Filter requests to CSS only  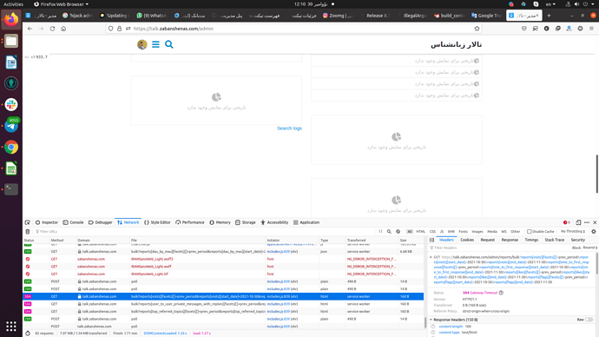[432, 232]
